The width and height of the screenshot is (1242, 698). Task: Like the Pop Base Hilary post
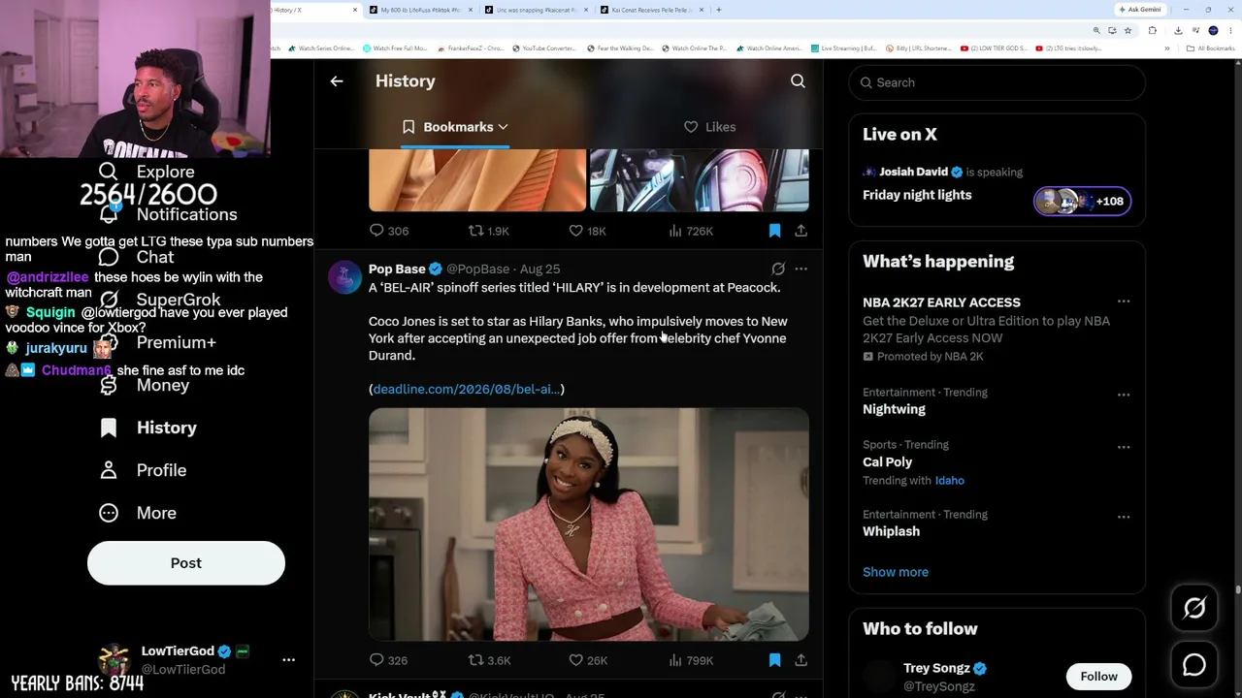click(x=588, y=660)
